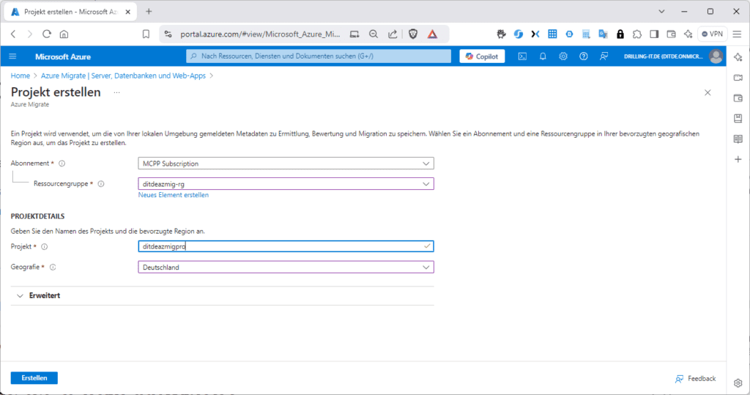This screenshot has width=750, height=395.
Task: Open the browser main menu
Action: [x=737, y=34]
